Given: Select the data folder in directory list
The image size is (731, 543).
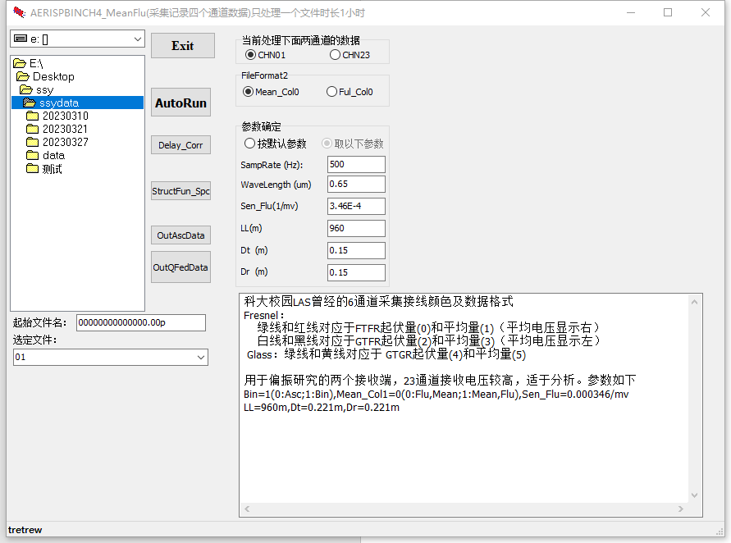Looking at the screenshot, I should [x=53, y=156].
